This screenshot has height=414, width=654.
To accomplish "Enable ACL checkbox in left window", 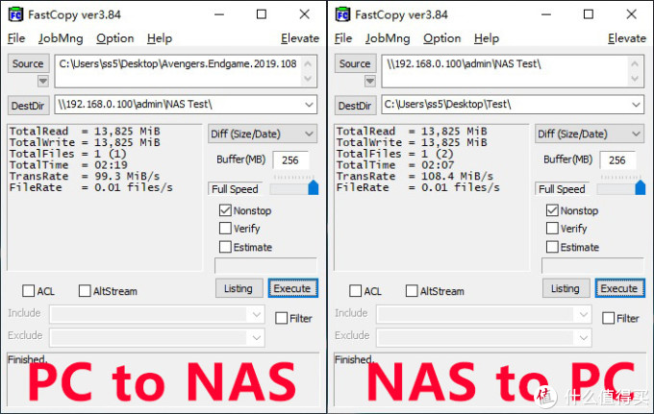I will (28, 291).
